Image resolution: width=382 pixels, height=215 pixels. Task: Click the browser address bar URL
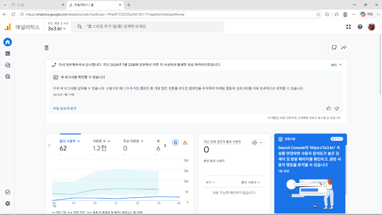tap(105, 15)
